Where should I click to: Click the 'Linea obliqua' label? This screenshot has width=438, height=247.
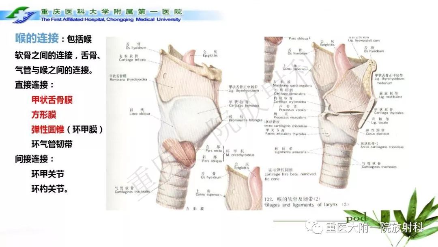(140, 114)
